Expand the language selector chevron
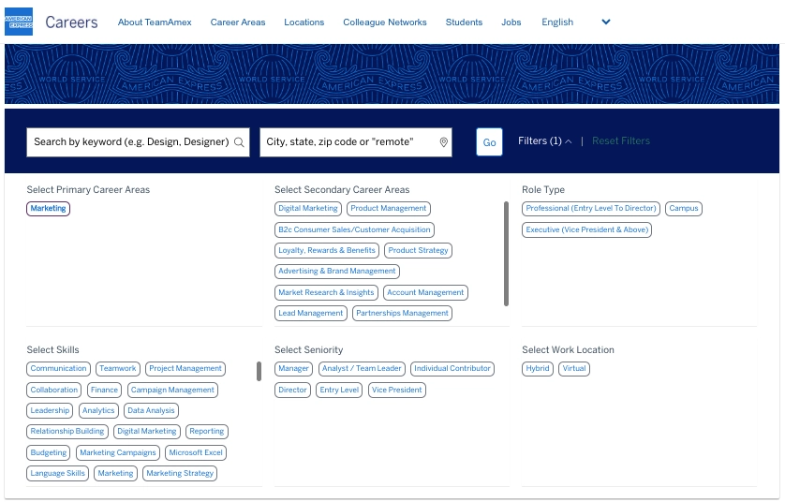The width and height of the screenshot is (785, 502). [x=605, y=22]
